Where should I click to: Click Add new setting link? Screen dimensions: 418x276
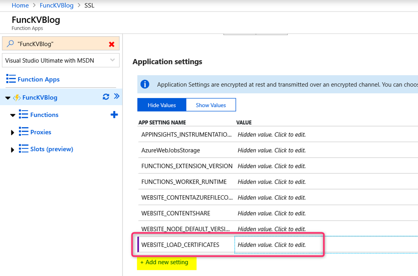(164, 262)
